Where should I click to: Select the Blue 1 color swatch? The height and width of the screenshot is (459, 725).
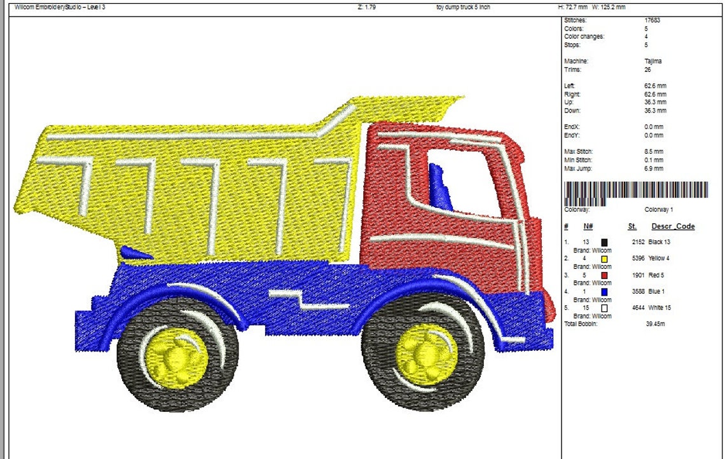[x=603, y=291]
